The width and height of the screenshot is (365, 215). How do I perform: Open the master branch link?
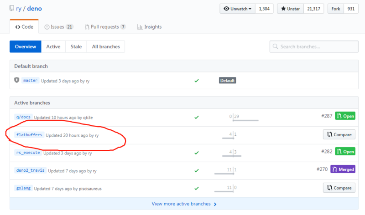pyautogui.click(x=30, y=81)
